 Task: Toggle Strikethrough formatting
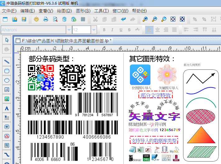pos(129,30)
